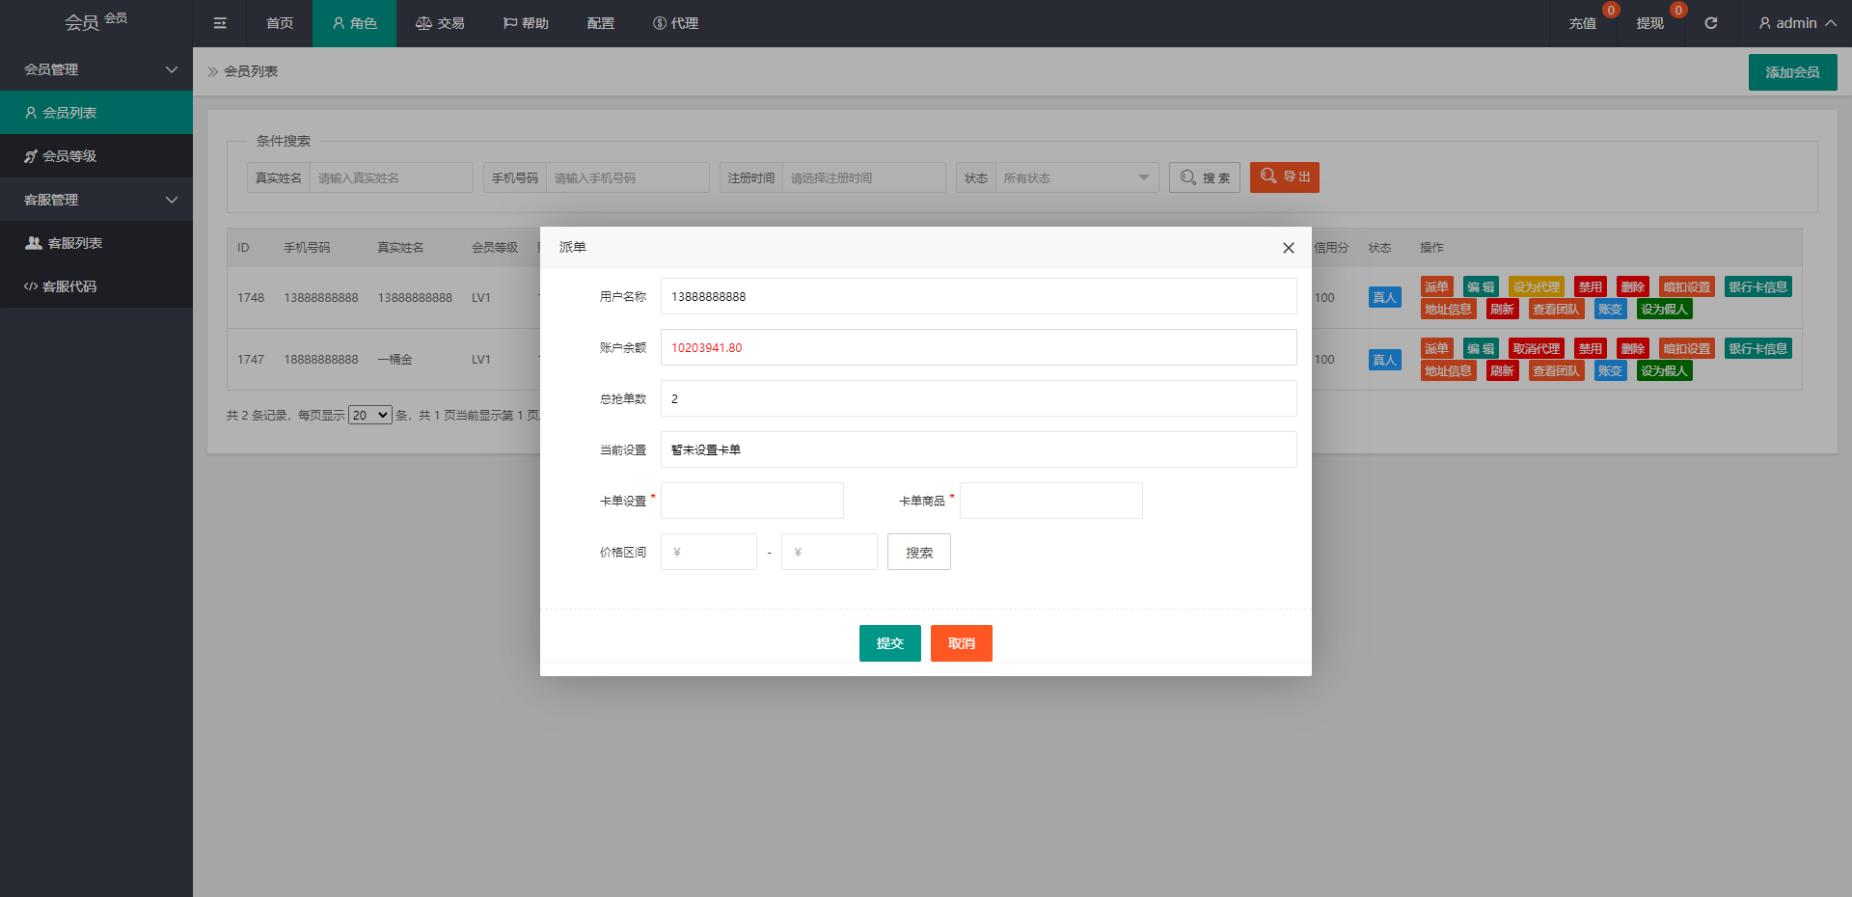The image size is (1852, 897).
Task: Open the per-page count 20 dropdown
Action: click(369, 416)
